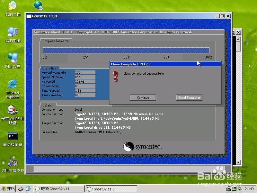This screenshot has height=193, width=257.
Task: Switch to Ghost32 11.0 taskbar item
Action: point(111,189)
